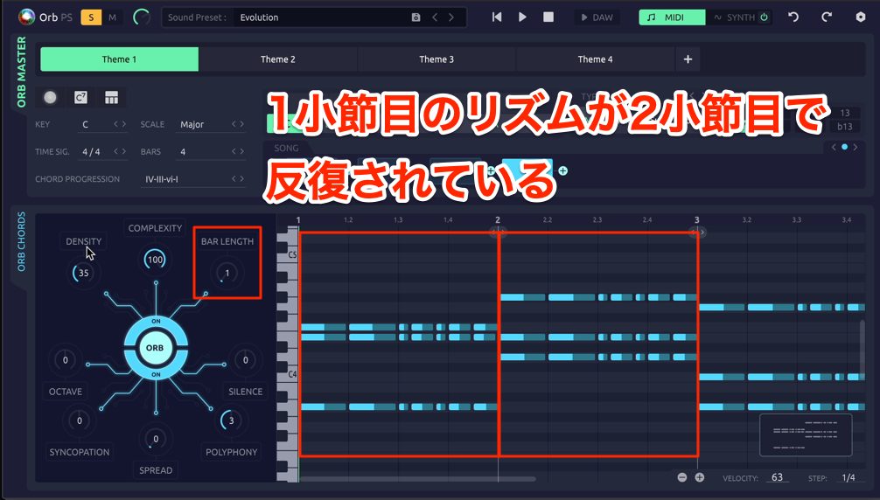
Task: Switch to MIDI mode
Action: 672,17
